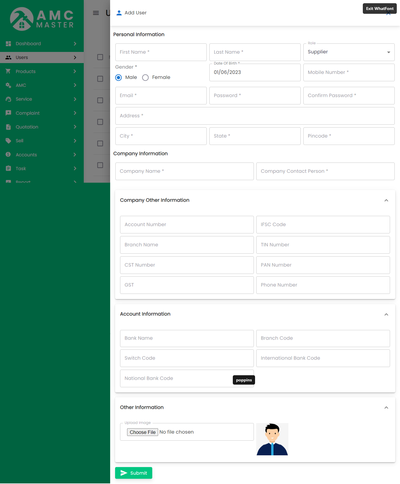Collapse the Account Information section
The image size is (400, 484).
386,314
